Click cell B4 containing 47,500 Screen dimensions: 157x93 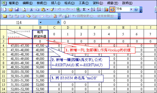[40, 46]
